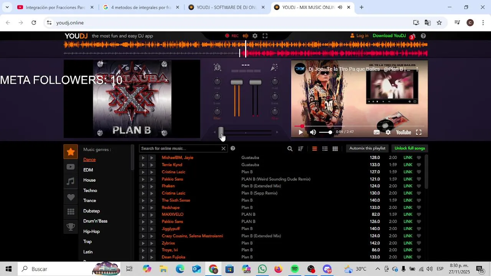
Task: Select the Techno music genre
Action: click(90, 191)
